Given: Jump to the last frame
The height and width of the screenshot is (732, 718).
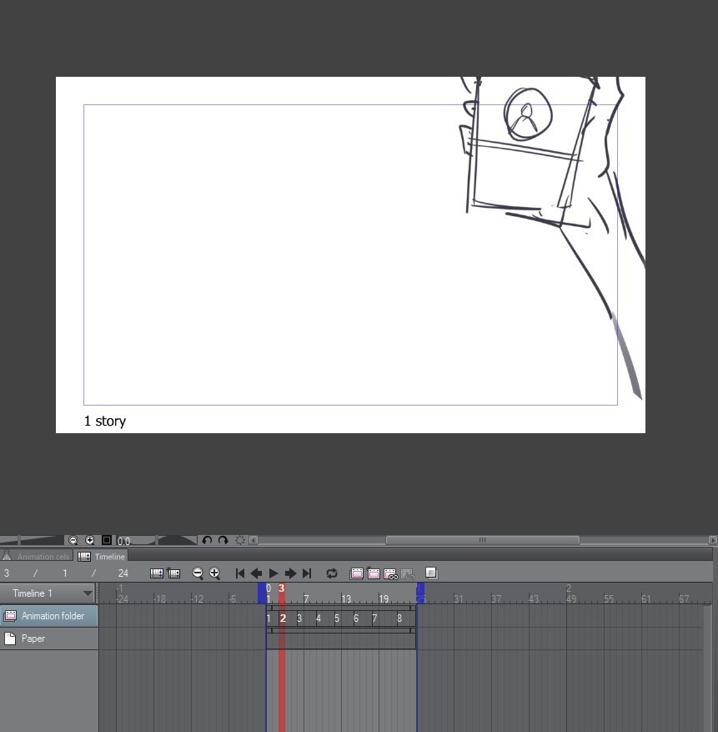Looking at the screenshot, I should [x=307, y=573].
